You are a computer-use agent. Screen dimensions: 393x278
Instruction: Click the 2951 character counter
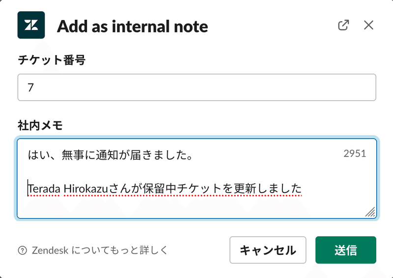(355, 153)
